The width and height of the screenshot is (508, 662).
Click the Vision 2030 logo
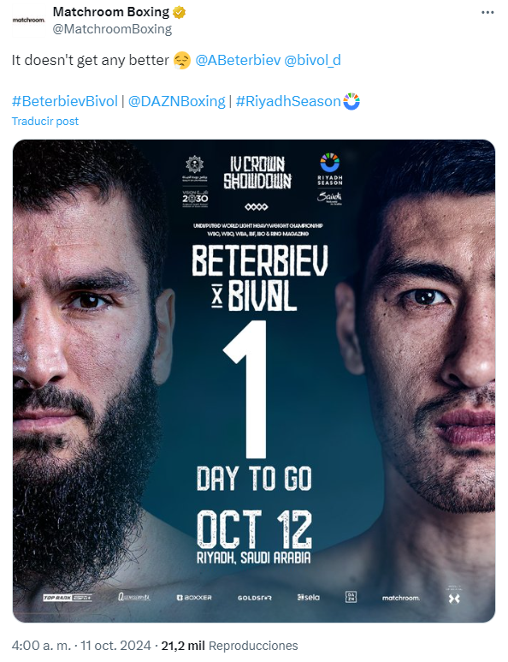coord(195,199)
